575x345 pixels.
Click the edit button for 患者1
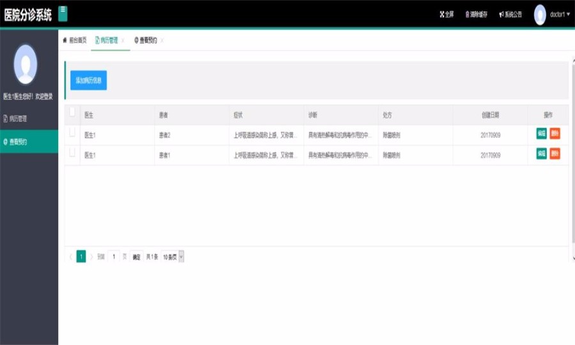coord(541,153)
